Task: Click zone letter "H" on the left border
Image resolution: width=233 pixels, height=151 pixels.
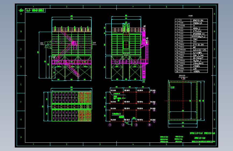Action: click(21, 137)
